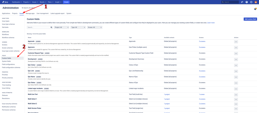This screenshot has width=259, height=113.
Task: Switch to the Latest upgrade report tab
Action: (x=58, y=13)
